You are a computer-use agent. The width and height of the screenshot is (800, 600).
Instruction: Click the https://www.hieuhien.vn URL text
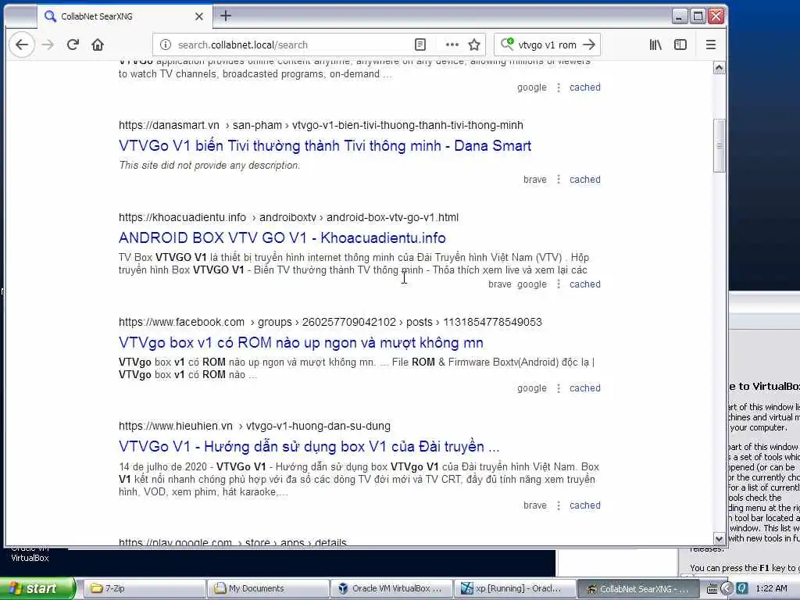(x=176, y=426)
